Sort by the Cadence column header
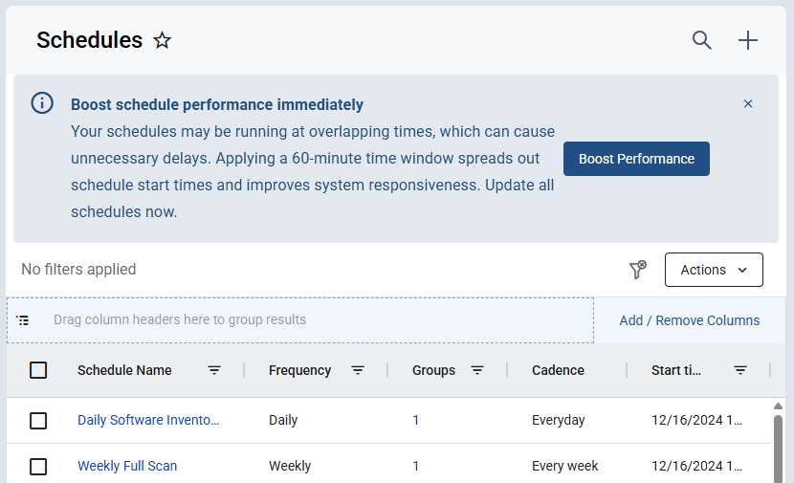The width and height of the screenshot is (794, 483). coord(558,370)
